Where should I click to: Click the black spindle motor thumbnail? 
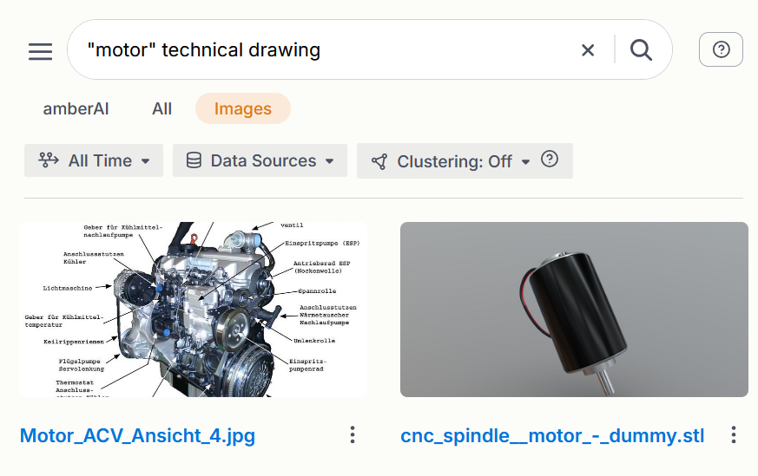(x=574, y=310)
